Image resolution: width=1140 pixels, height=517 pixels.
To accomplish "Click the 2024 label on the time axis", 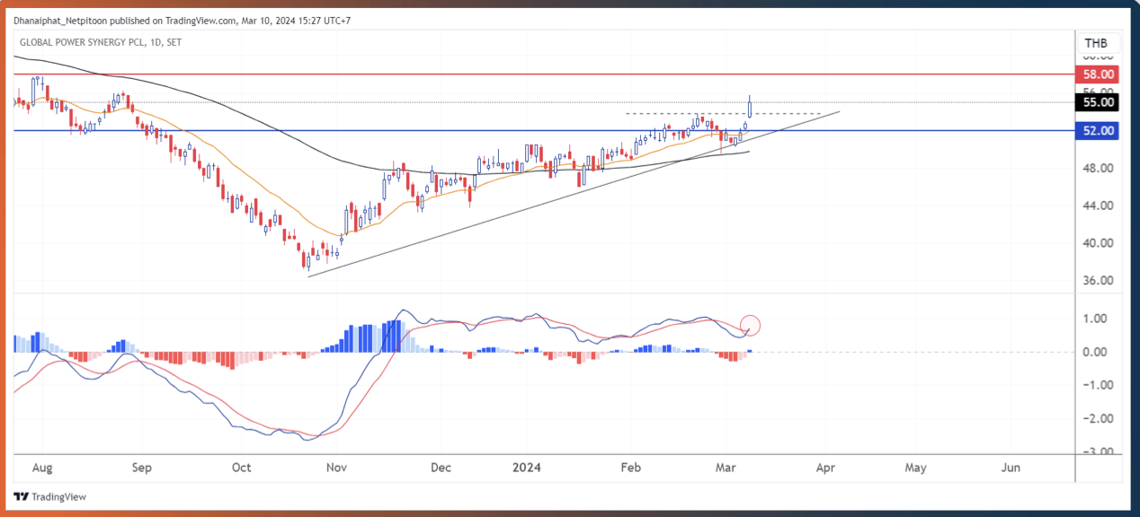I will (x=525, y=468).
